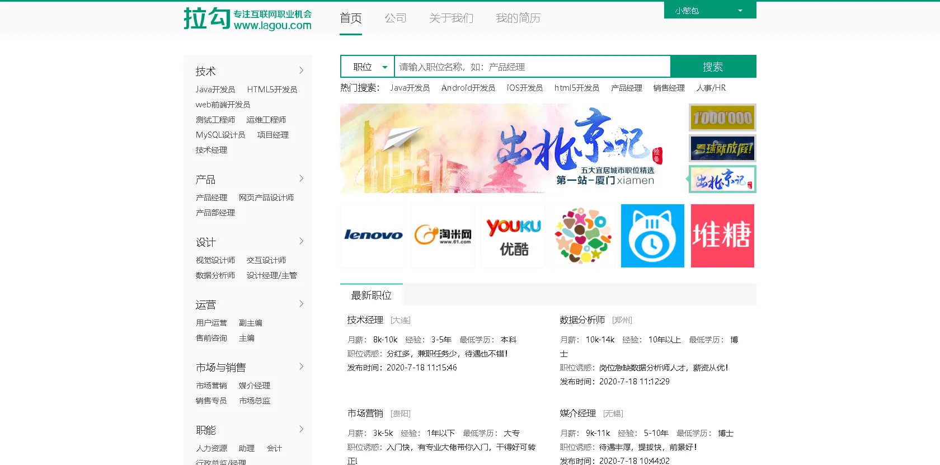Open sidebar link 人力资源
The image size is (940, 465).
(211, 448)
